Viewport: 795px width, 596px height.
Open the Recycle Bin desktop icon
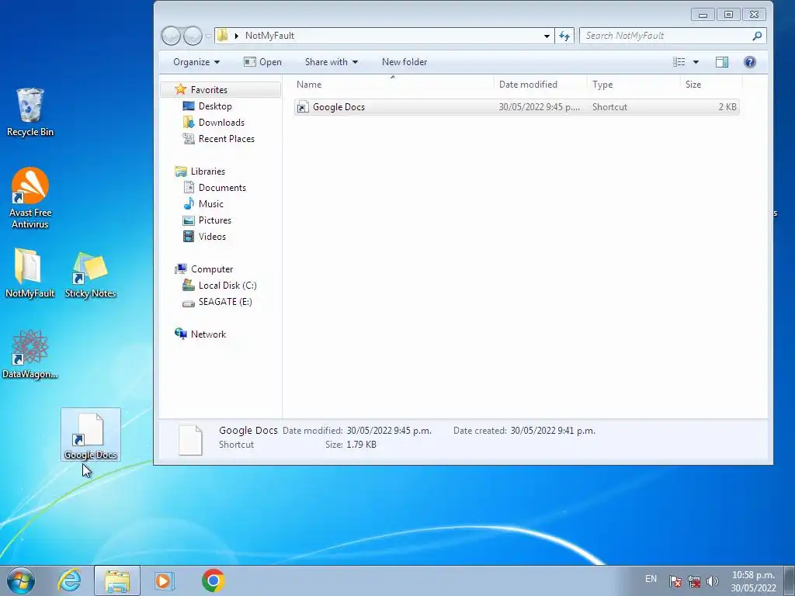click(30, 113)
